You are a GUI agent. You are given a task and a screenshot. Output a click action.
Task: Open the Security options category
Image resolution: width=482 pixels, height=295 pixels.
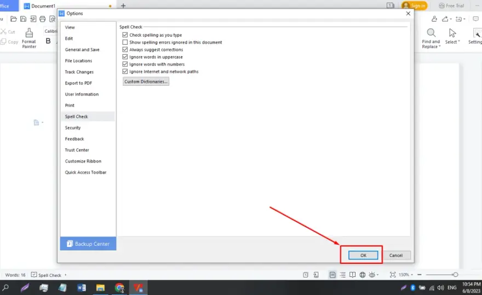tap(73, 128)
